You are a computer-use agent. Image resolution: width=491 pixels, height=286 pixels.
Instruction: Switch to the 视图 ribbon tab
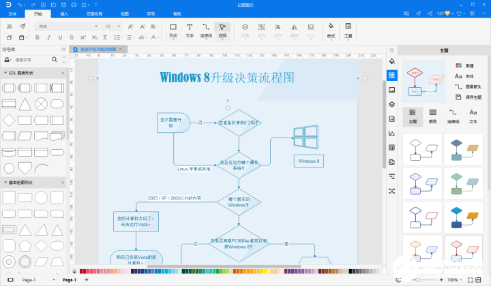tap(125, 14)
